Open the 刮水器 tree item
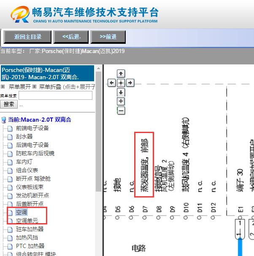The width and height of the screenshot is (254, 256). pos(24,136)
